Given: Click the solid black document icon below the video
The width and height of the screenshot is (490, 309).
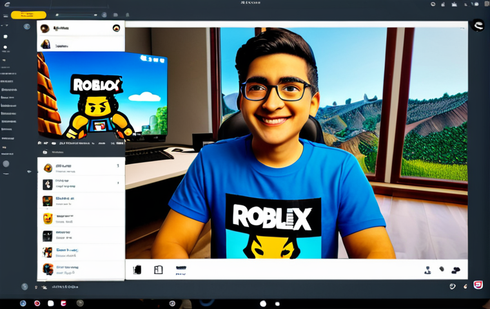Looking at the screenshot, I should click(x=137, y=270).
